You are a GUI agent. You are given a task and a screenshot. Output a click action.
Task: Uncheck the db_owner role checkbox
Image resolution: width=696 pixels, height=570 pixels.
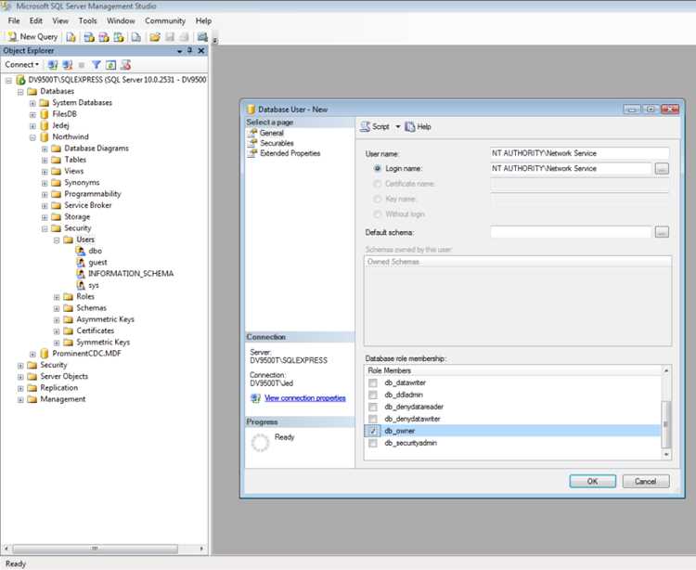coord(373,431)
